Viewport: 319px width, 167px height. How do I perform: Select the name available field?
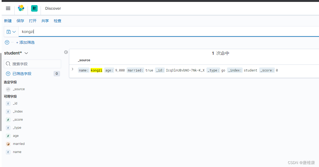pyautogui.click(x=17, y=152)
